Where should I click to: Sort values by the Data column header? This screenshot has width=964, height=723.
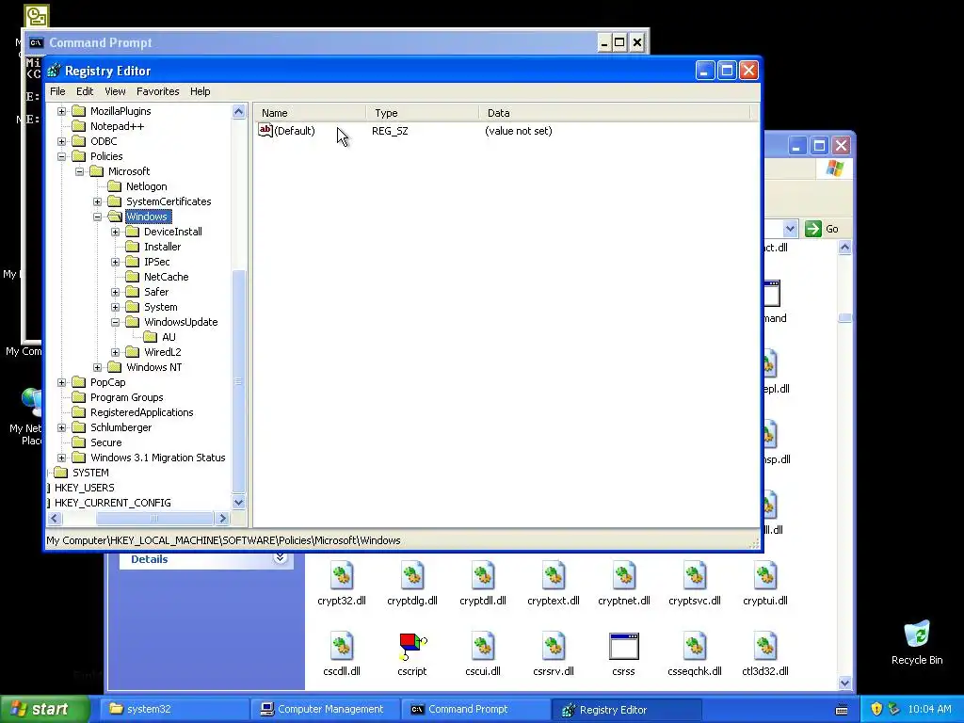pos(614,113)
